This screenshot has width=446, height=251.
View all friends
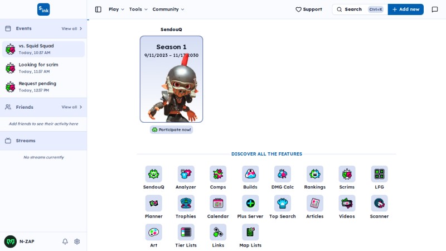(x=72, y=107)
